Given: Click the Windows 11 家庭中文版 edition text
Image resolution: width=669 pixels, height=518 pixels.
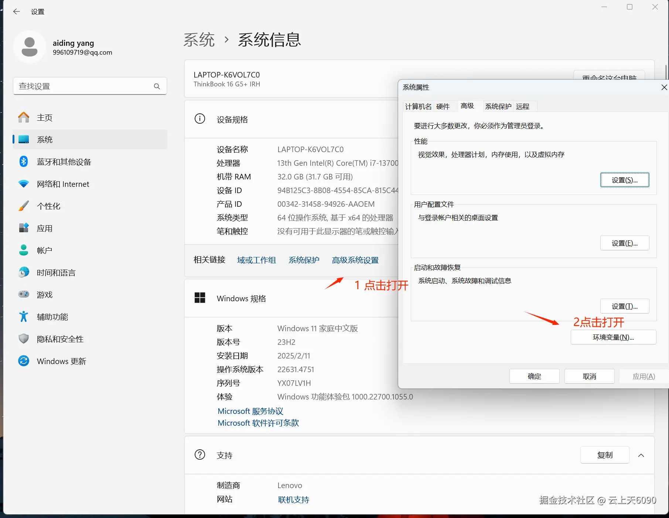Looking at the screenshot, I should pos(318,329).
